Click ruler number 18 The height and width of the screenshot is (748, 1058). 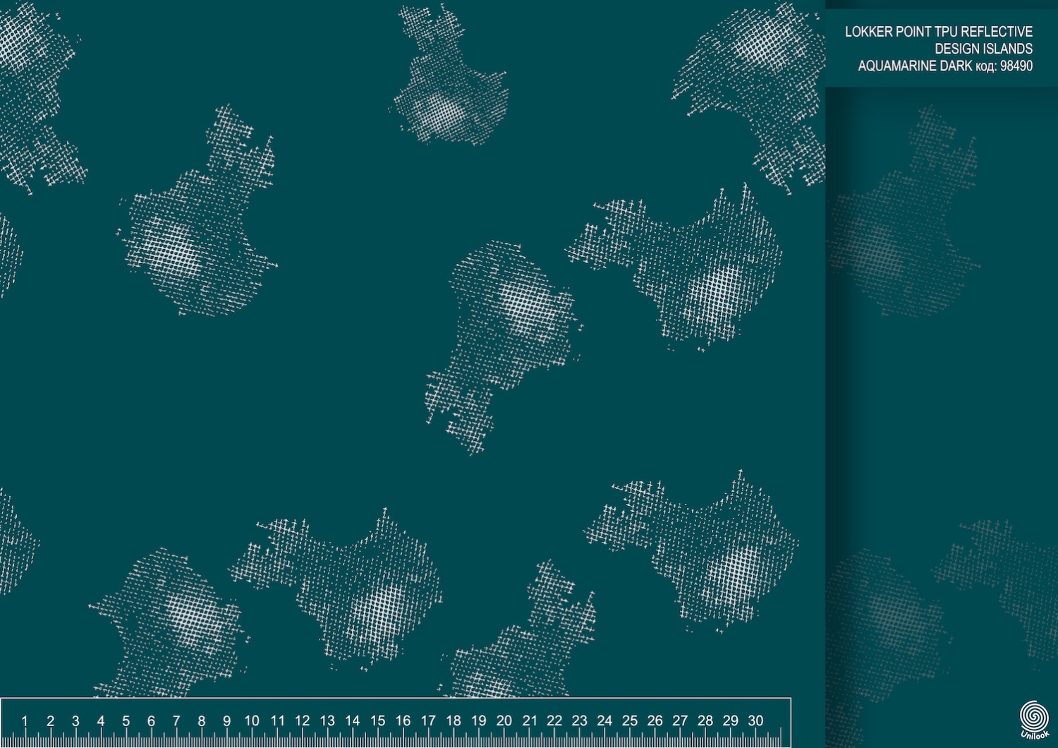453,721
